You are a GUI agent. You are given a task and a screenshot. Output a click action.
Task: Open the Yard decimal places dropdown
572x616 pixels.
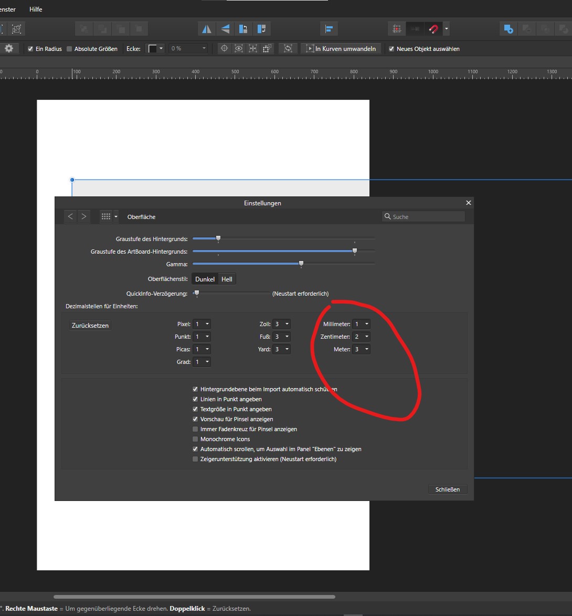(x=281, y=349)
